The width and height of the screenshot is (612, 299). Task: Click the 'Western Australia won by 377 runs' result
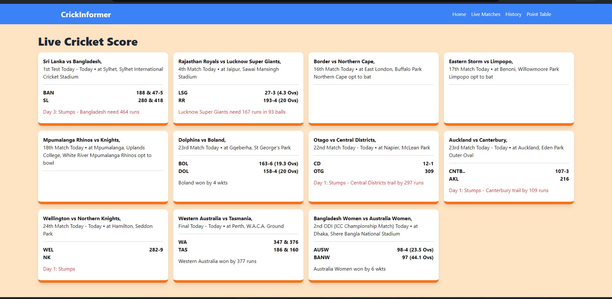click(217, 261)
